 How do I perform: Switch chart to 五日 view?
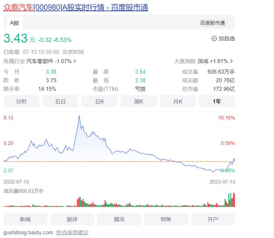pos(60,101)
